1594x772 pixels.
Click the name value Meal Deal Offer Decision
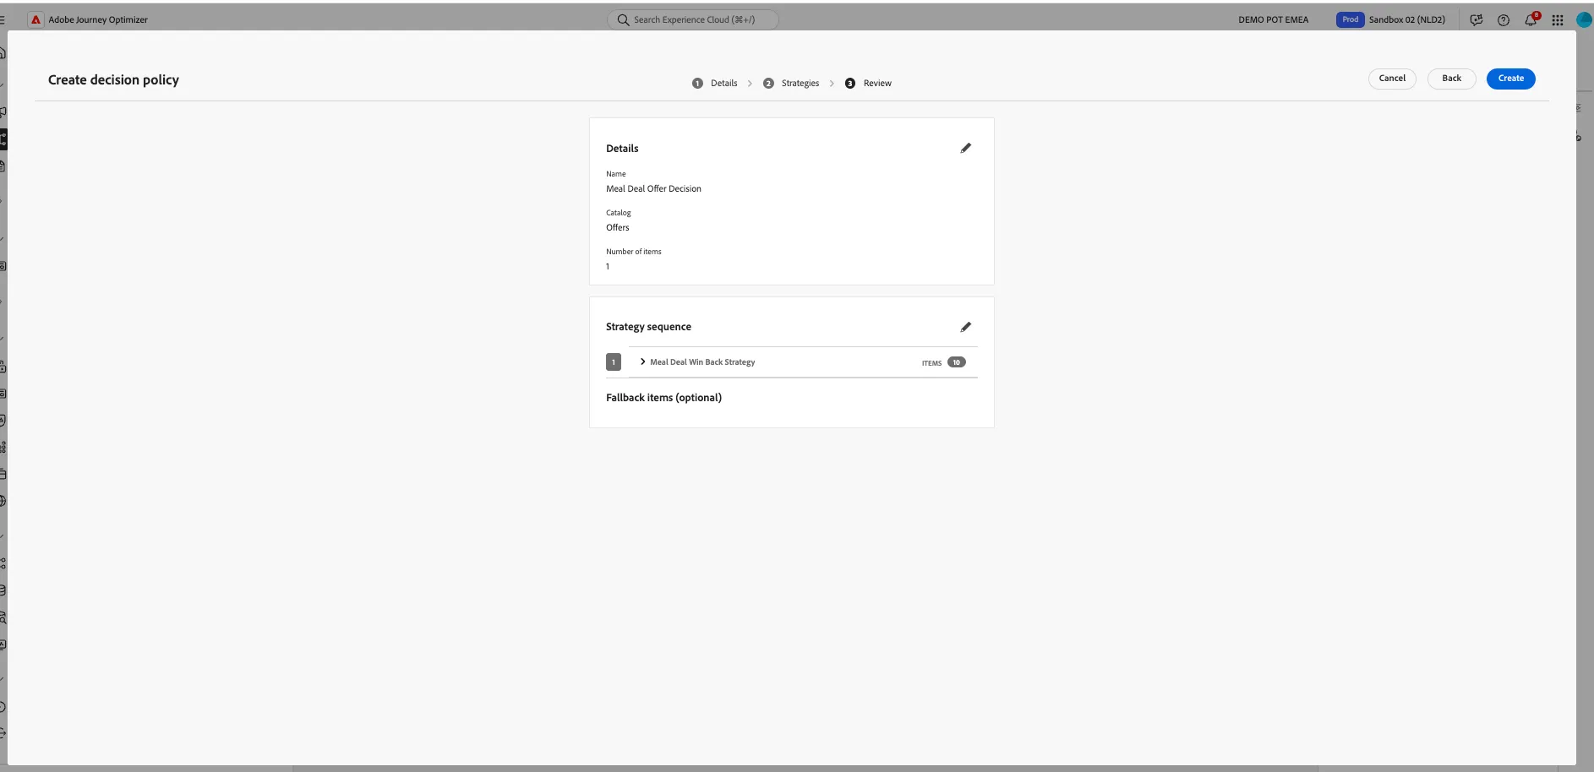pyautogui.click(x=653, y=189)
